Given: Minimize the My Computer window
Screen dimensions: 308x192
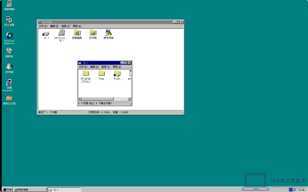Looking at the screenshot, I should [x=174, y=22].
